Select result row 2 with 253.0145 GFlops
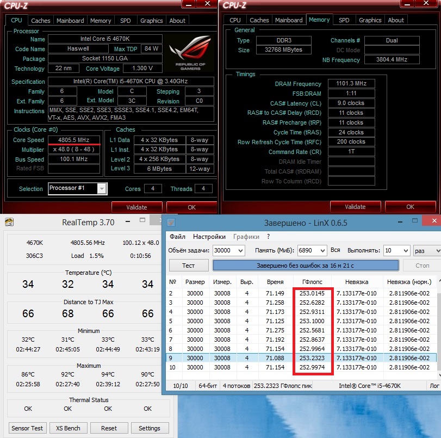Image resolution: width=441 pixels, height=438 pixels. 301,293
